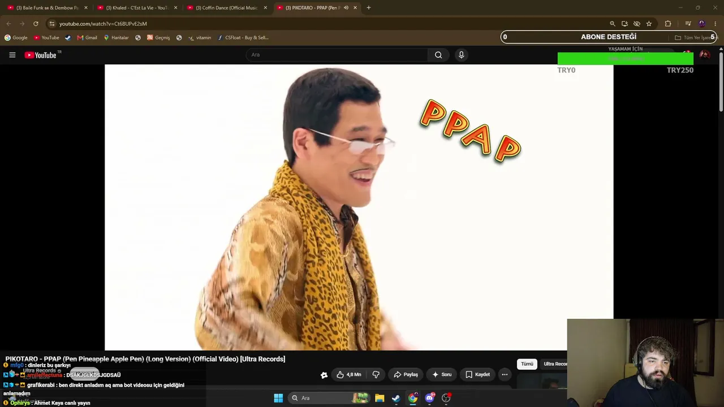Image resolution: width=724 pixels, height=407 pixels.
Task: Open the YouTube bookmark
Action: pos(46,38)
